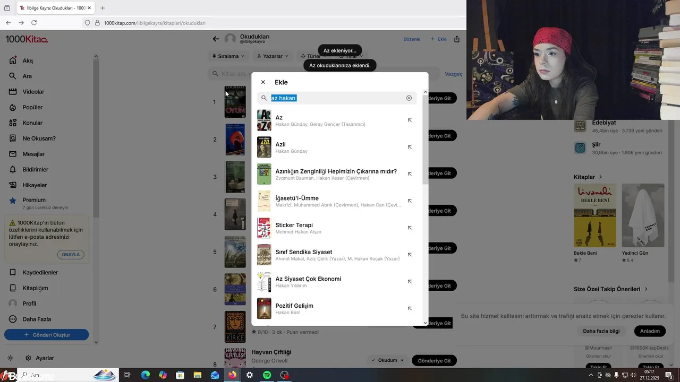Screen dimensions: 680x382
Task: Insert the suggestion arrow for 'Az'
Action: tap(410, 120)
